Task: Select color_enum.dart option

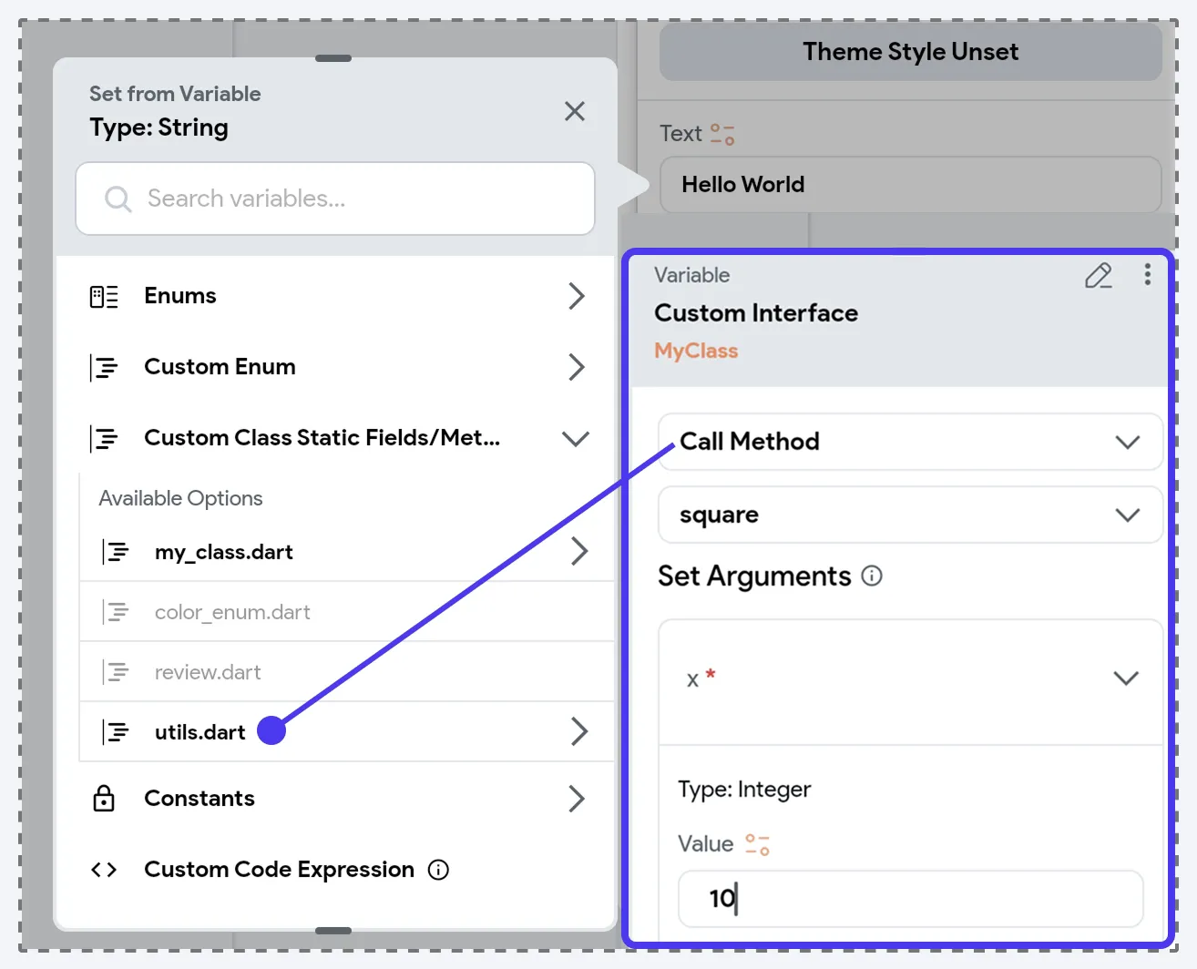Action: point(347,612)
